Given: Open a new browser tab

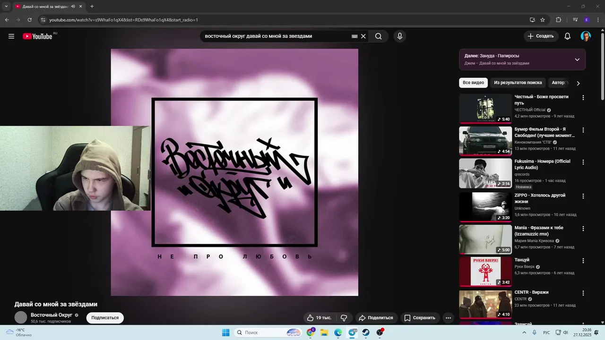Looking at the screenshot, I should point(92,7).
